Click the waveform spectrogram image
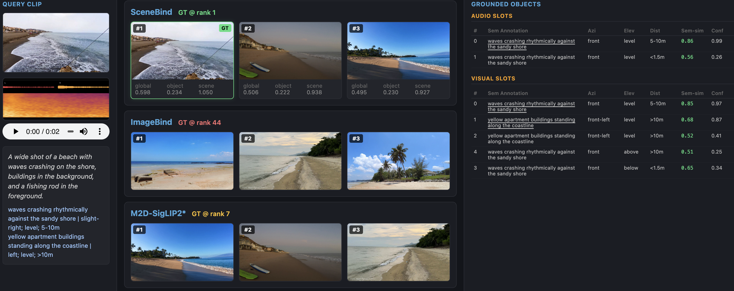 (56, 99)
